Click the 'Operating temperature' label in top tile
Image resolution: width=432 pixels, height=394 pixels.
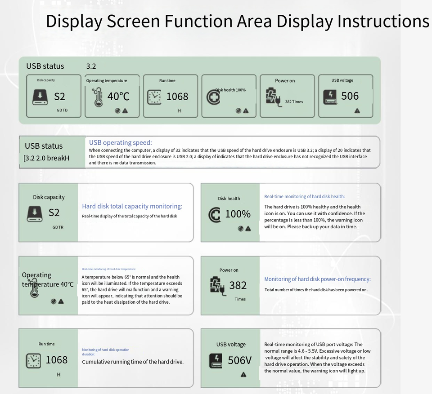coord(107,80)
